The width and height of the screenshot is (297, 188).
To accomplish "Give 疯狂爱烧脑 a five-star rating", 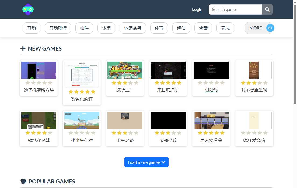I will click(265, 133).
